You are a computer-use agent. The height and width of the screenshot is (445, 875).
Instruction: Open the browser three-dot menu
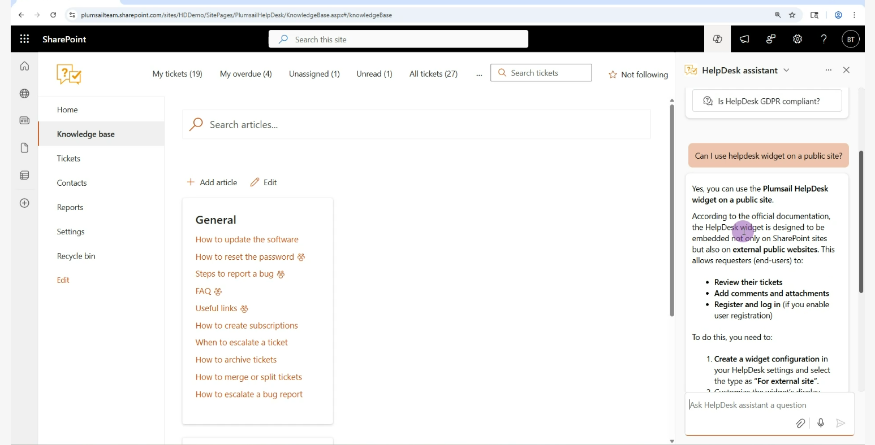pyautogui.click(x=855, y=15)
